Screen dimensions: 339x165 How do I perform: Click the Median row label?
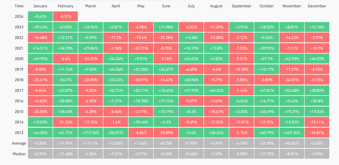coord(19,154)
